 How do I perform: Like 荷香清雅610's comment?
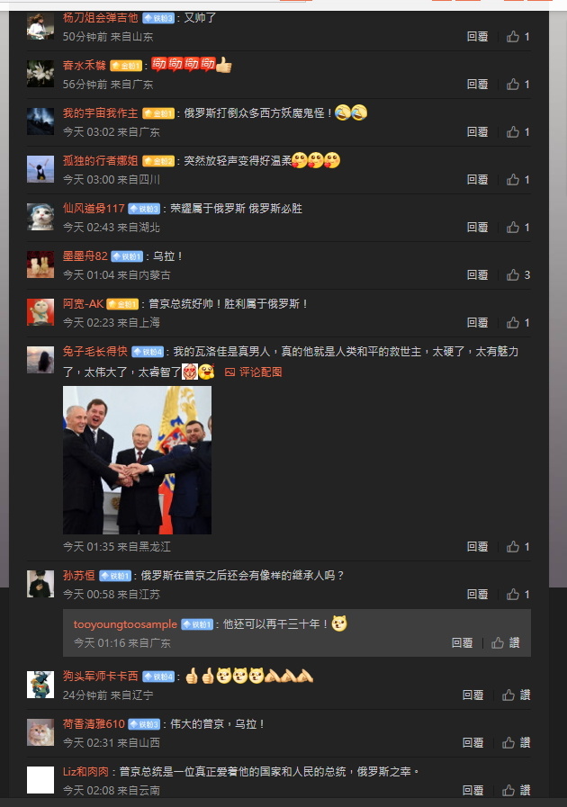pyautogui.click(x=517, y=742)
